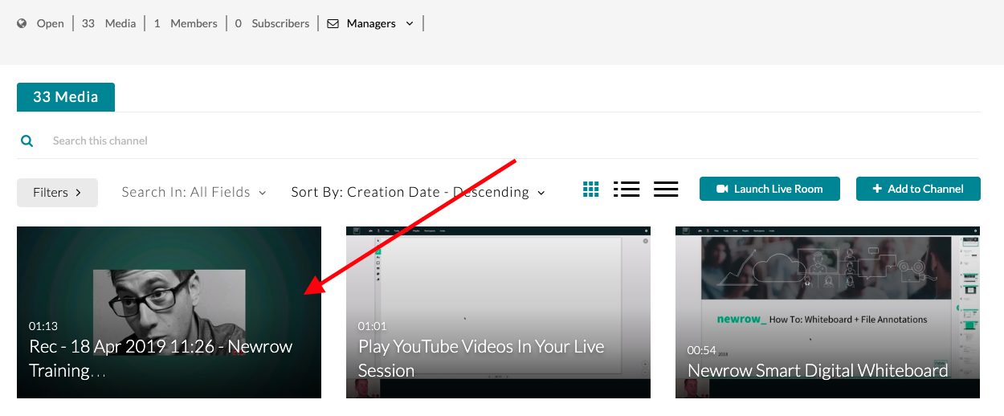This screenshot has width=1004, height=416.
Task: Select the 33 Media tab
Action: pyautogui.click(x=66, y=97)
